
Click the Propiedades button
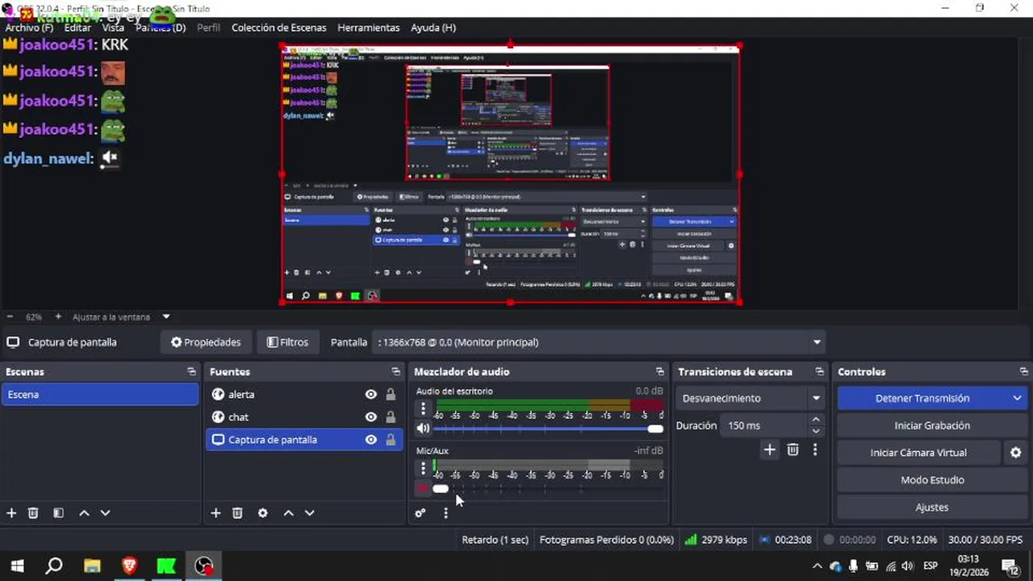pos(206,342)
